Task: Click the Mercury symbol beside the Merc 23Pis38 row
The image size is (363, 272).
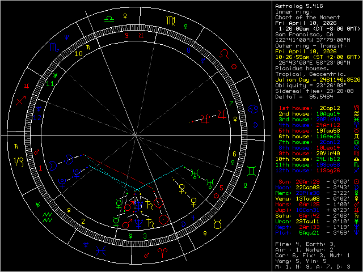Action: [x=357, y=193]
